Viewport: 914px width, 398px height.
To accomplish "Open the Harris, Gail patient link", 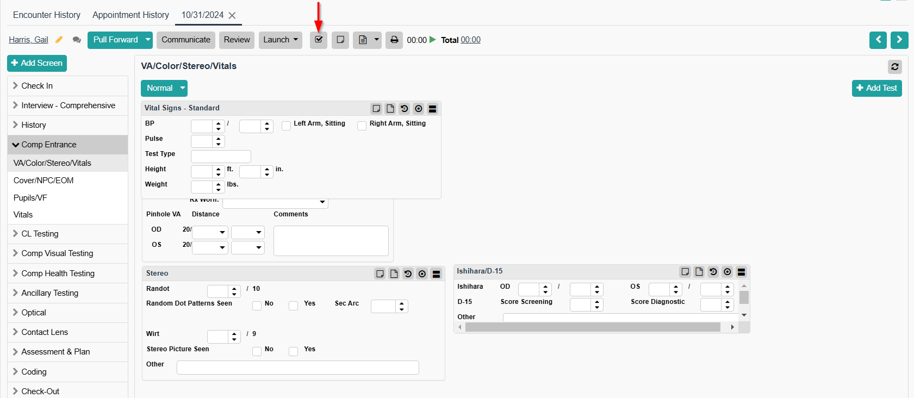I will click(x=28, y=40).
